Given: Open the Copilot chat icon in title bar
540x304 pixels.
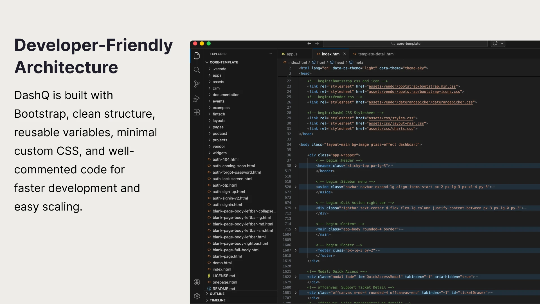Looking at the screenshot, I should (495, 43).
